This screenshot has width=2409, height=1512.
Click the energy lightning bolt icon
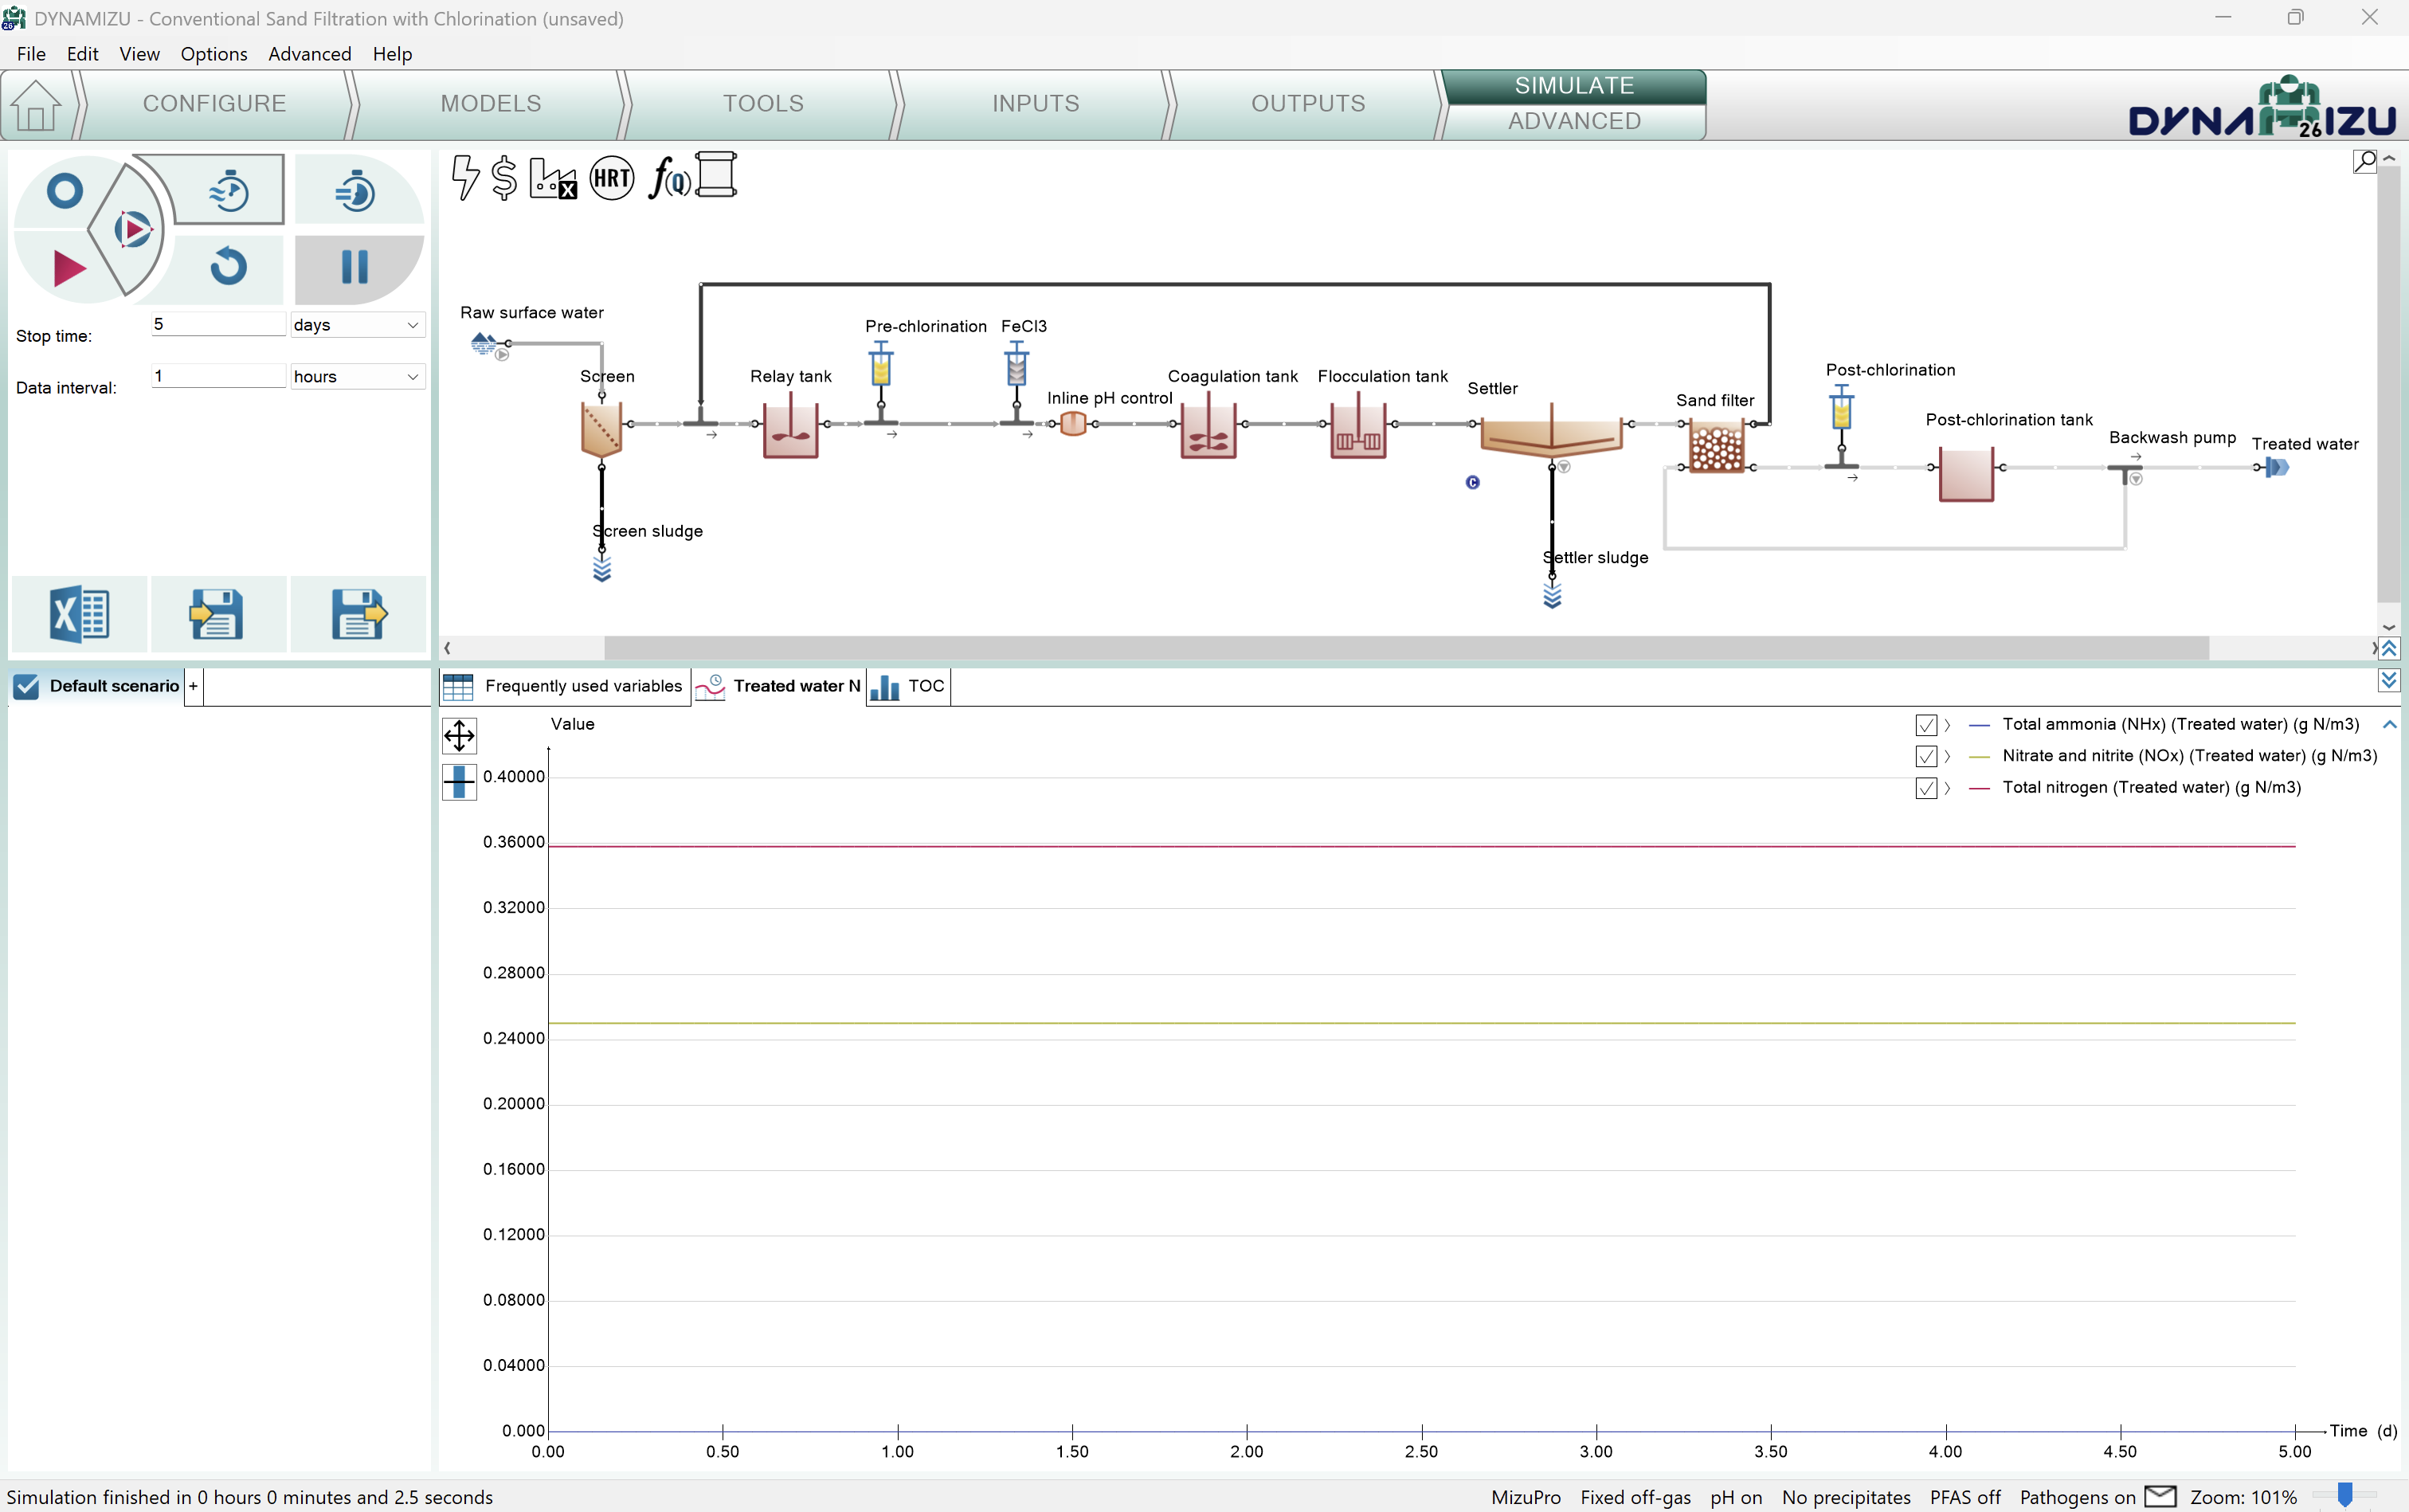(465, 178)
